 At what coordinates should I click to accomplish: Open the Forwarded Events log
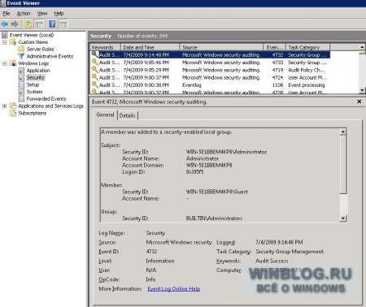(46, 98)
